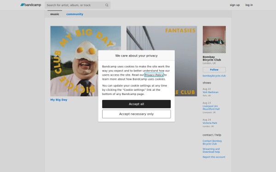
Task: Open the Fantasies album cover
Action: (x=161, y=61)
